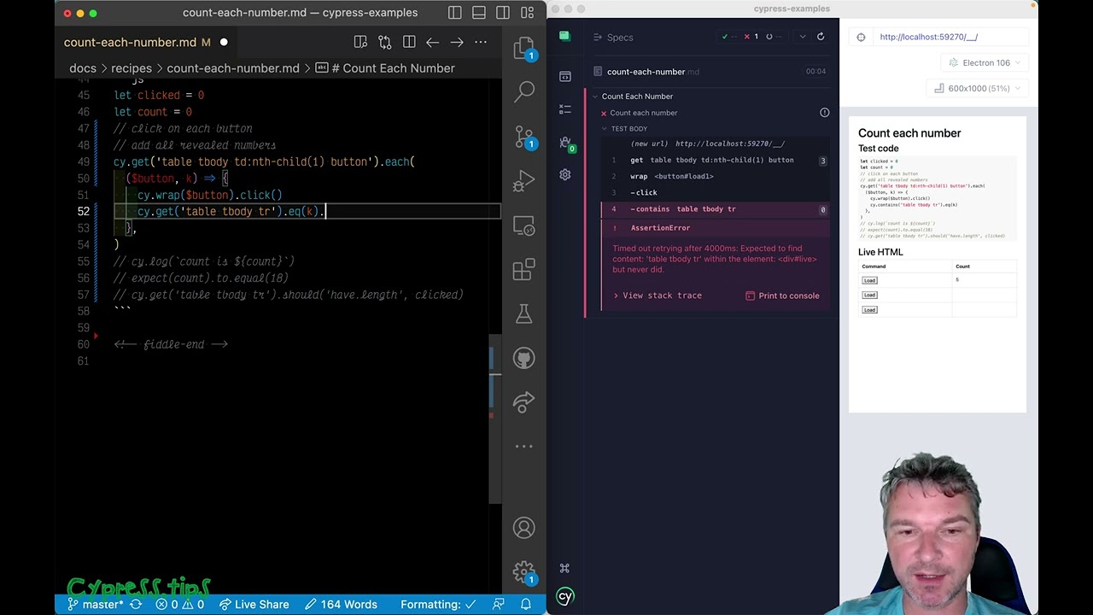The height and width of the screenshot is (615, 1093).
Task: Open the VS Code Search view
Action: tap(524, 91)
